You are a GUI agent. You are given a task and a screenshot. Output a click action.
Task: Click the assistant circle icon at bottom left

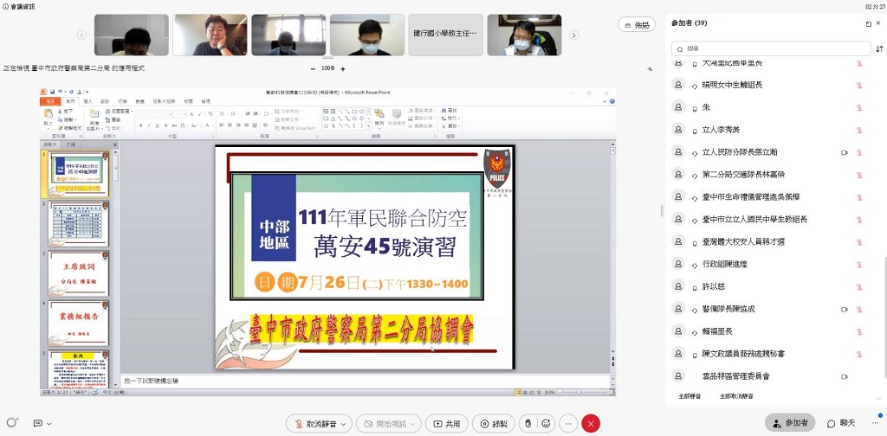point(11,422)
